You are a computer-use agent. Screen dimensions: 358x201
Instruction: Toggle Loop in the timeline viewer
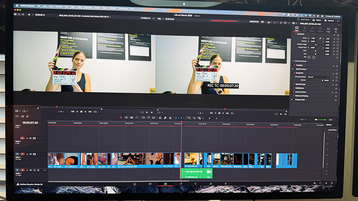coord(232,113)
